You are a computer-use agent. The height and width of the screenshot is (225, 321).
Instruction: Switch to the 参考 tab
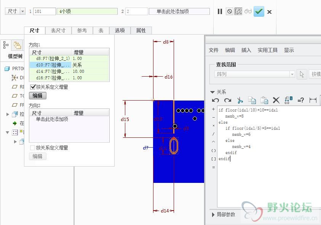(82, 31)
